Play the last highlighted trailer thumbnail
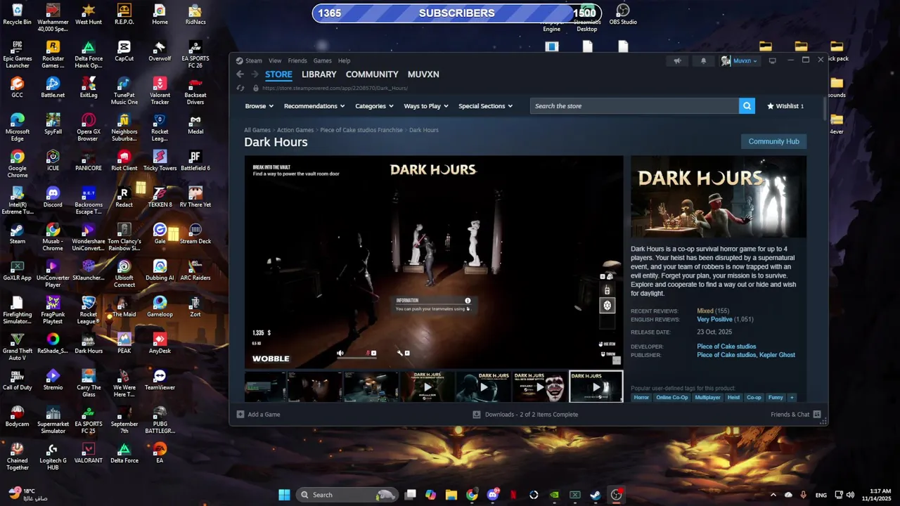This screenshot has width=900, height=506. click(596, 387)
